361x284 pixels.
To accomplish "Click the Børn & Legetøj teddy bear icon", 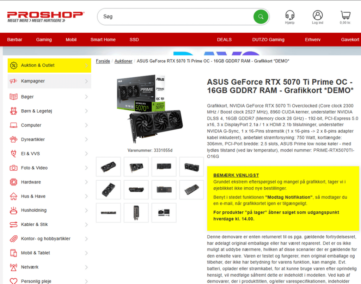I will (14, 111).
